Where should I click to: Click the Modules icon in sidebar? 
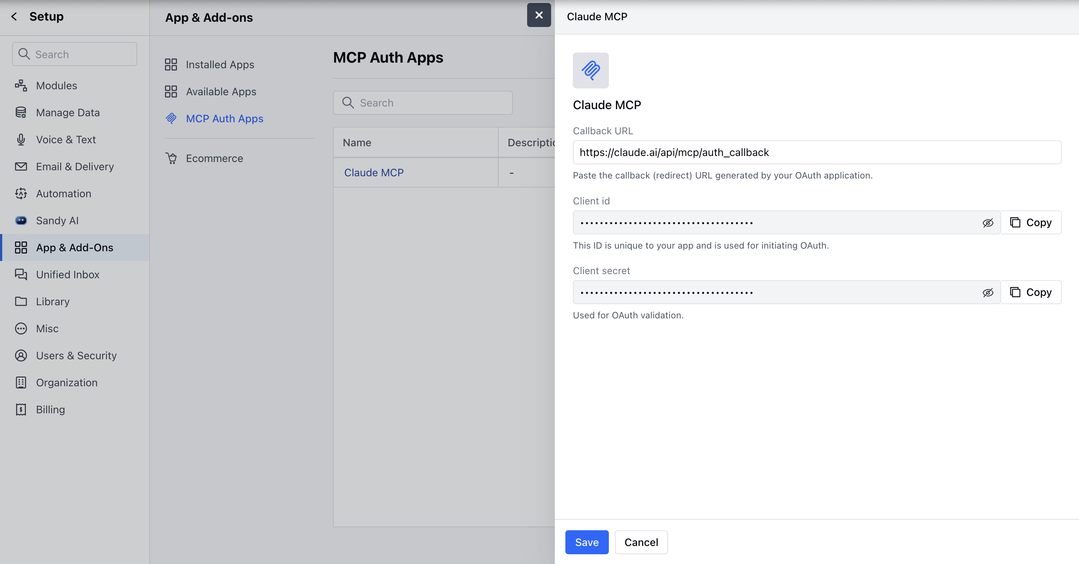click(21, 85)
